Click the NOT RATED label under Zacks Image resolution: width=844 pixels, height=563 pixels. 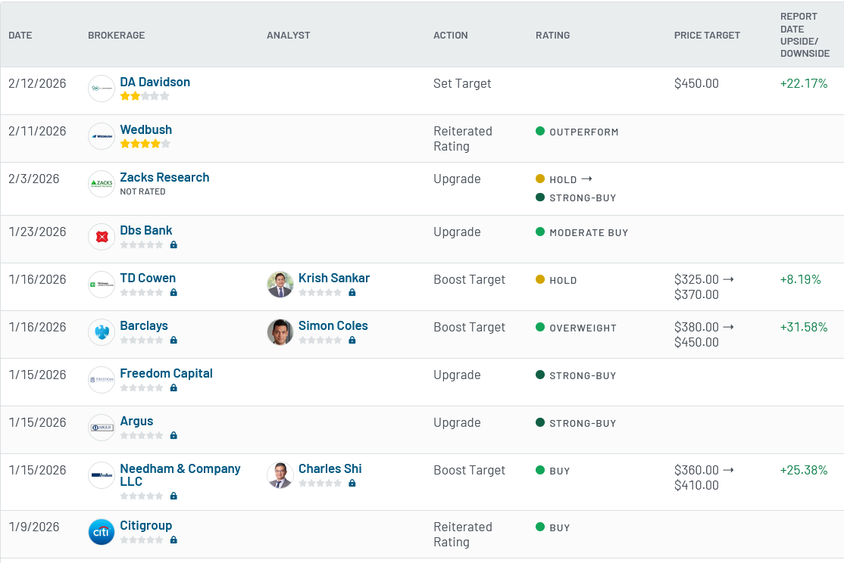[x=142, y=191]
